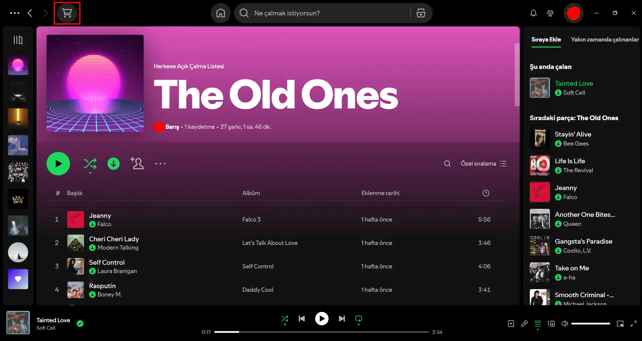The height and width of the screenshot is (341, 642).
Task: Sort by Eklenme tarihi column
Action: (380, 193)
